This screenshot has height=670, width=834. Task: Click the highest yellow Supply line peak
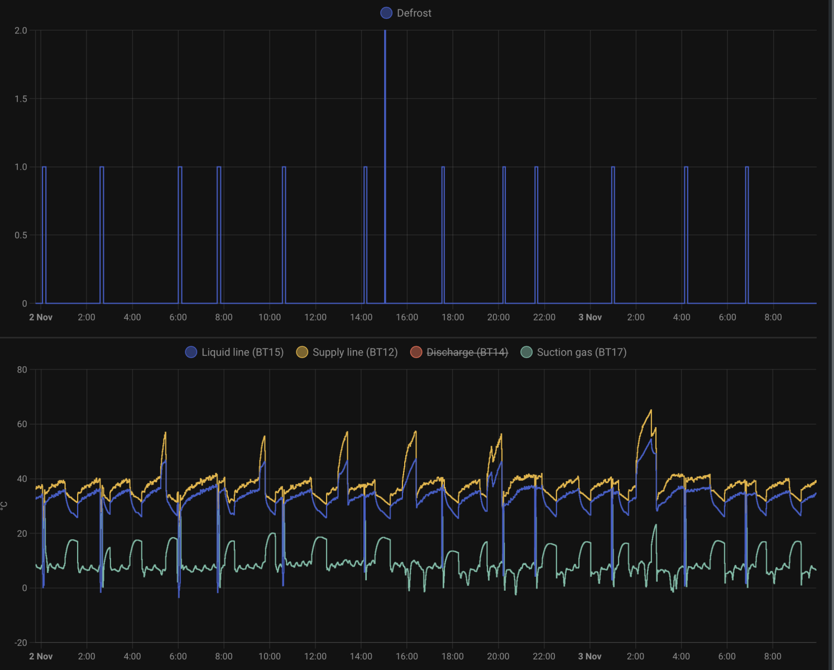pos(650,411)
